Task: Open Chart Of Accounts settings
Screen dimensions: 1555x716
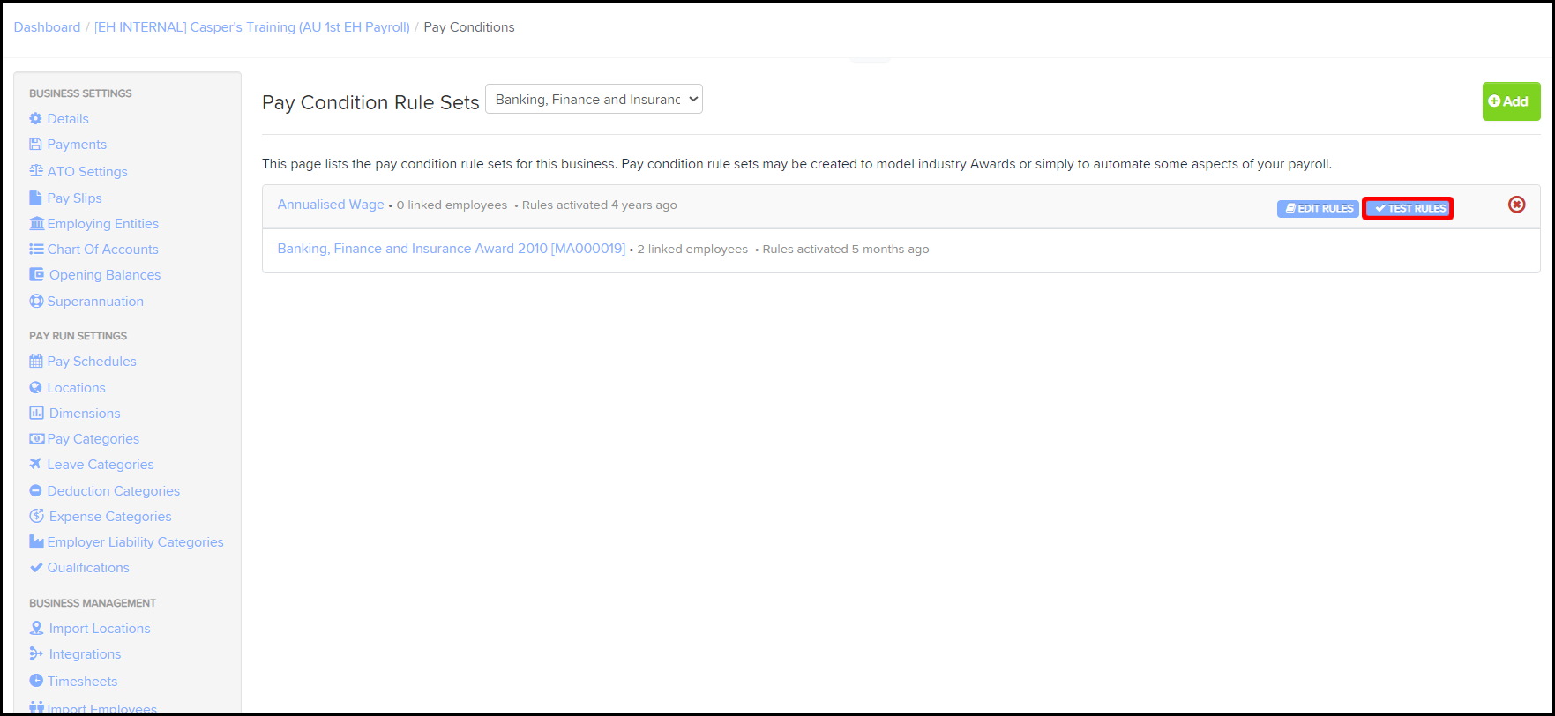Action: [102, 250]
